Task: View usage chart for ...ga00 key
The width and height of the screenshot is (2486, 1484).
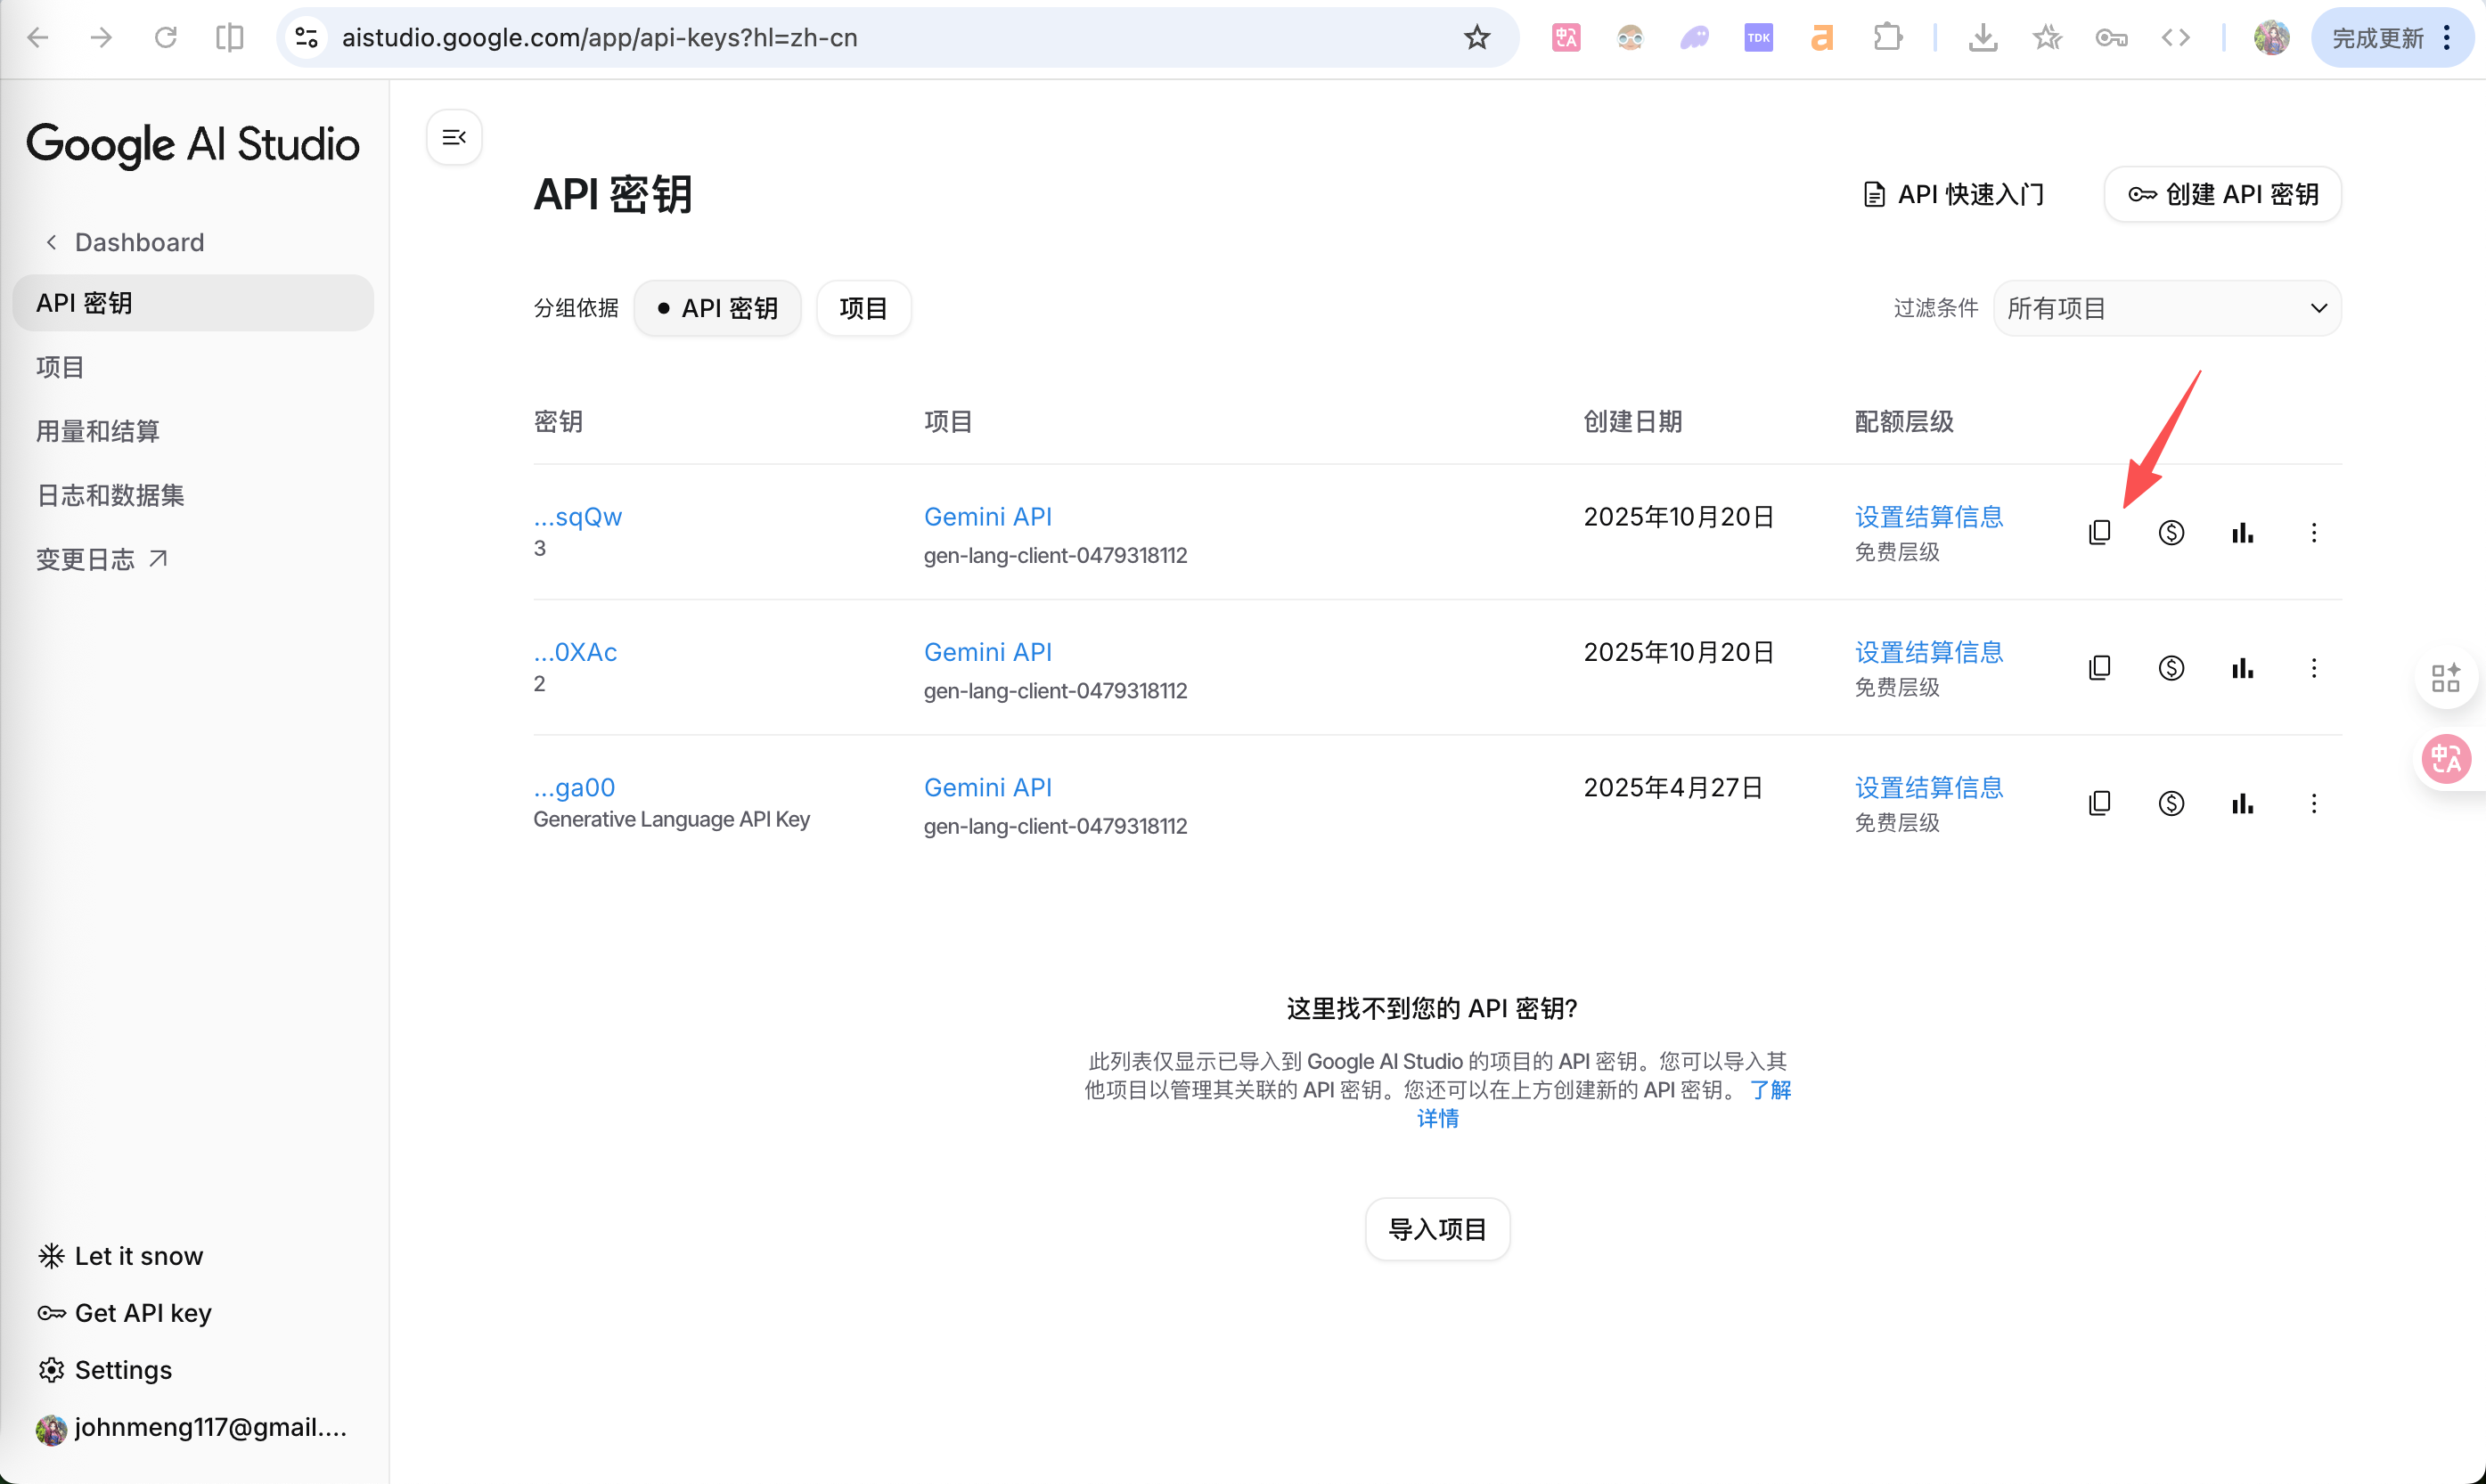Action: [2242, 803]
